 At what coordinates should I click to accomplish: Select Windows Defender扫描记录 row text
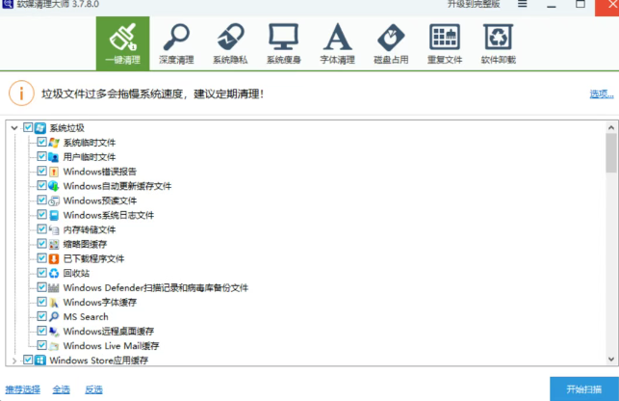(x=156, y=287)
